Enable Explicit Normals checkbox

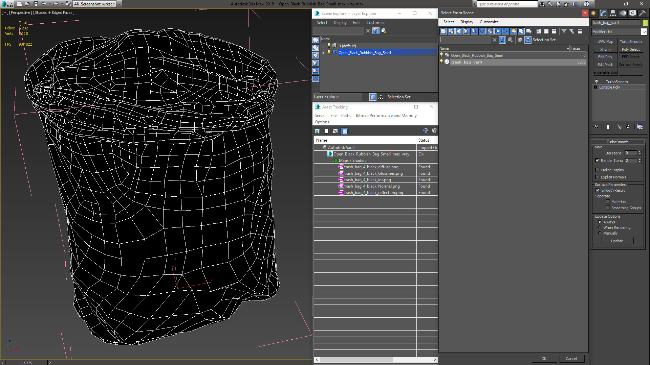(597, 177)
